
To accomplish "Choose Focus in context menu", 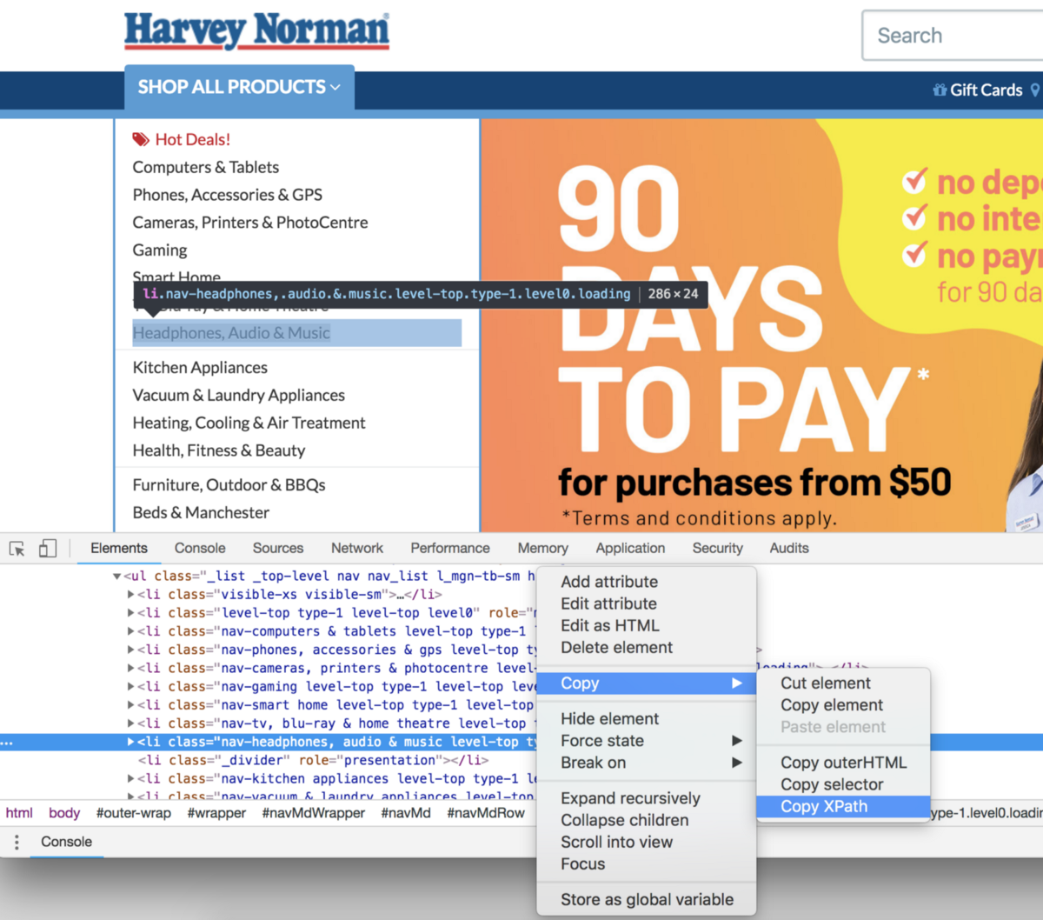I will click(646, 864).
